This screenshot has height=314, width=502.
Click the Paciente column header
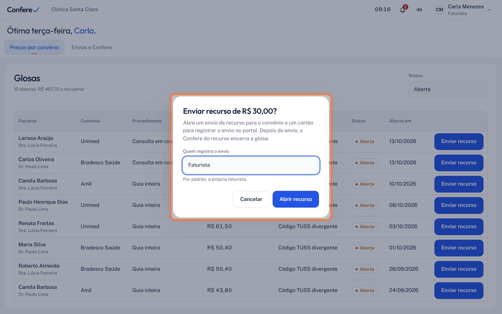tap(28, 121)
